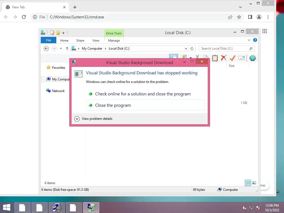Click the network tray icon
The image size is (284, 213).
(x=251, y=208)
